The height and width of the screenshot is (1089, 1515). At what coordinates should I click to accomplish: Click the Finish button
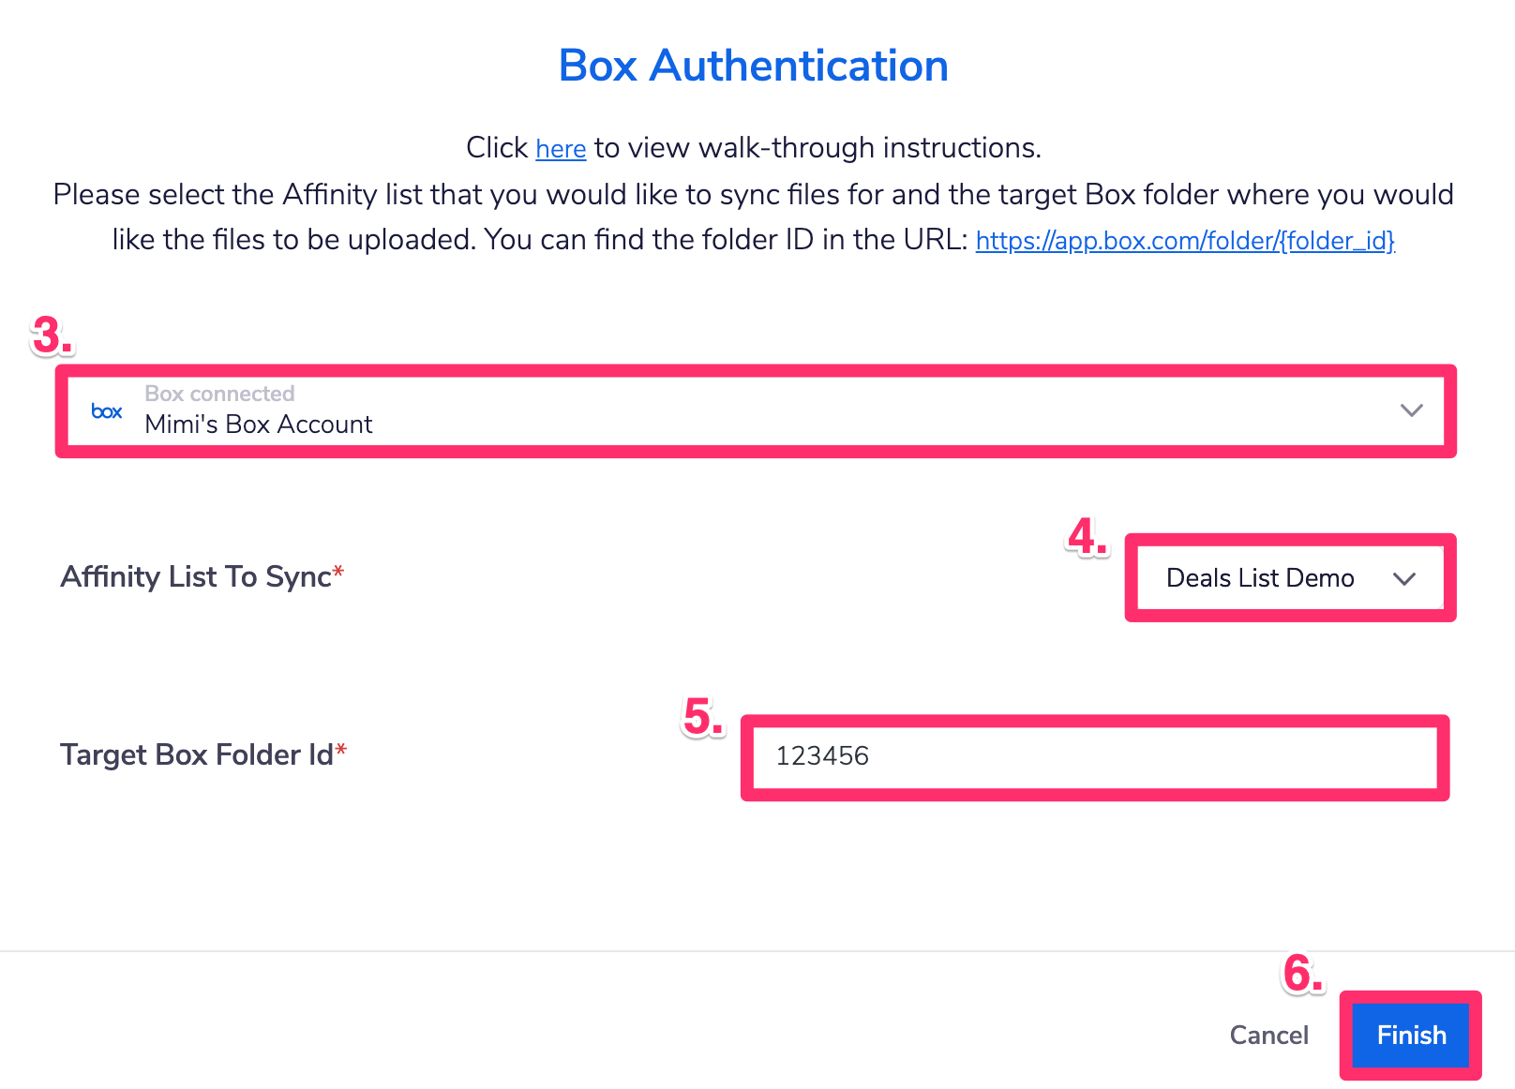[x=1410, y=1036]
